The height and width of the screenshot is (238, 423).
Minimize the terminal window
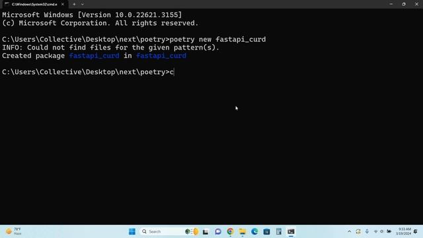(391, 4)
